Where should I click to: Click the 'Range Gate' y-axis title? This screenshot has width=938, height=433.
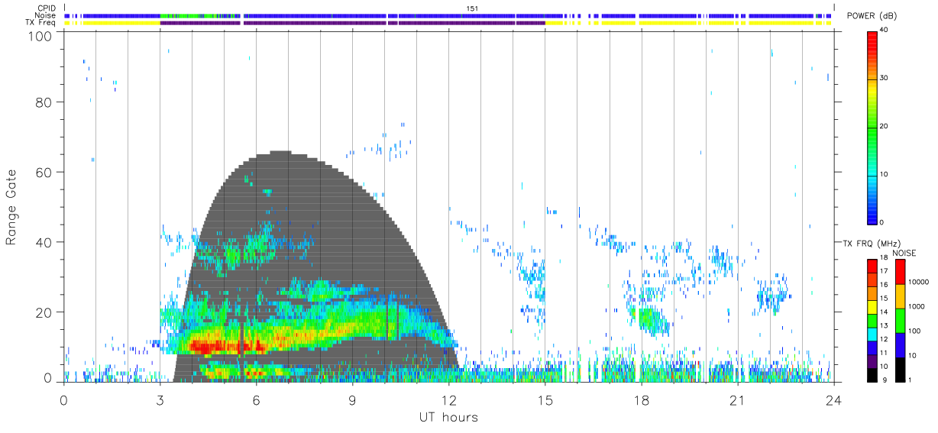tap(11, 208)
